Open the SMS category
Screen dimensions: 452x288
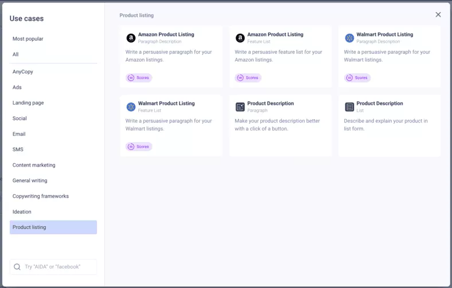[x=53, y=149]
